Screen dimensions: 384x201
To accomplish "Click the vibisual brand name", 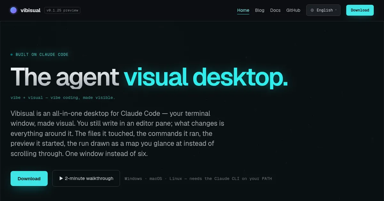I will pyautogui.click(x=30, y=10).
